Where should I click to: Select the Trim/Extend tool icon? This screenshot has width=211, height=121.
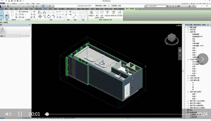click(x=53, y=17)
